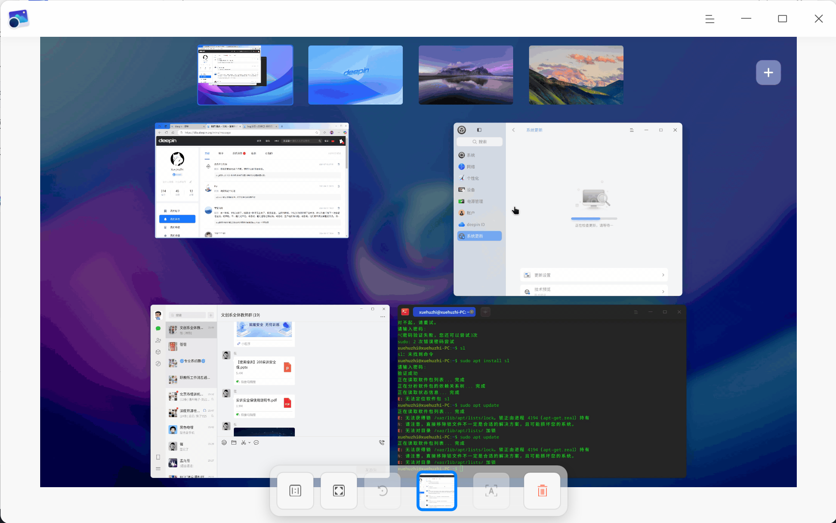The height and width of the screenshot is (523, 836).
Task: Click the back arrow in the control center
Action: pyautogui.click(x=514, y=130)
